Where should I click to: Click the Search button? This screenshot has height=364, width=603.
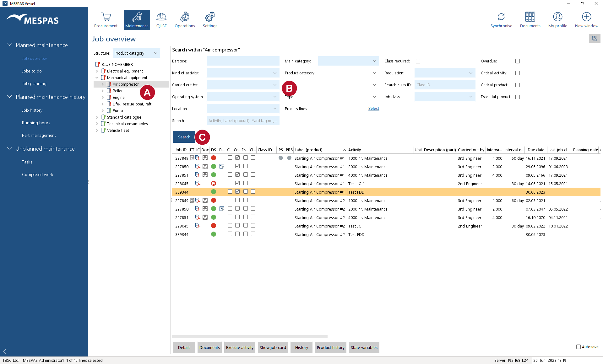[x=184, y=137]
